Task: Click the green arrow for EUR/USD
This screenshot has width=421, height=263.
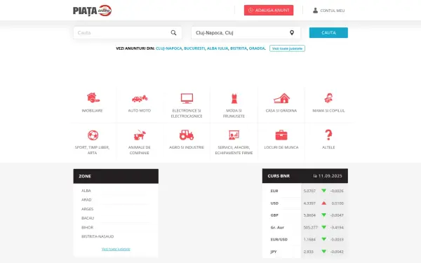Action: click(323, 239)
